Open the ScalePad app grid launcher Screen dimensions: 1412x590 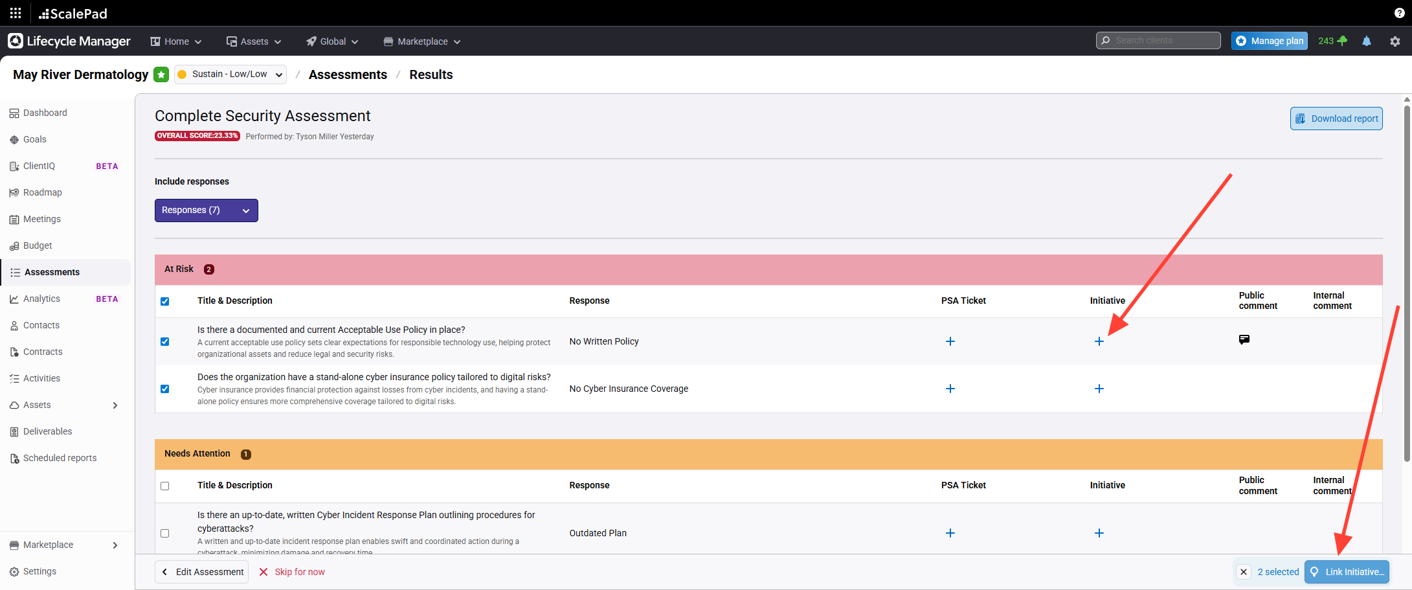(x=16, y=13)
